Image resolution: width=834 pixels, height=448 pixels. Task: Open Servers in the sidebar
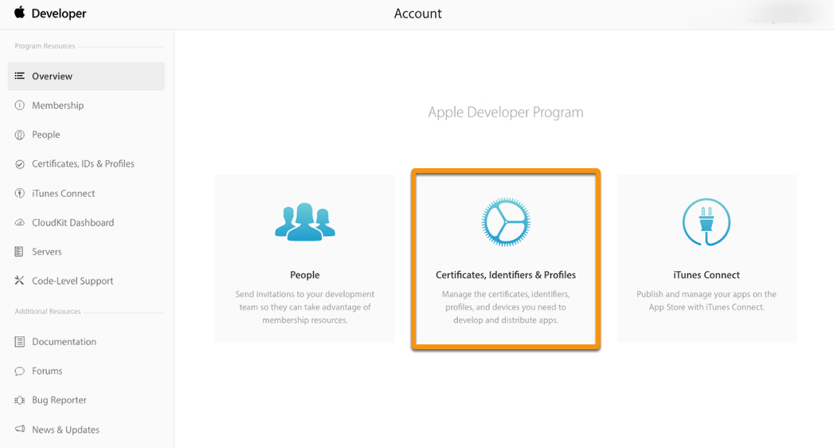[x=47, y=252]
